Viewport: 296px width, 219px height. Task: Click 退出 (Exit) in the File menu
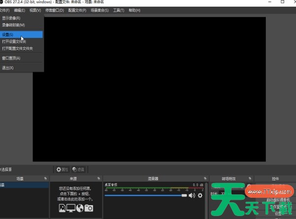pos(8,68)
